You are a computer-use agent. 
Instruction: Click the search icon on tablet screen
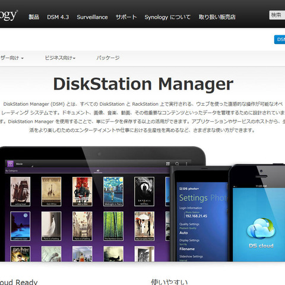(177, 164)
